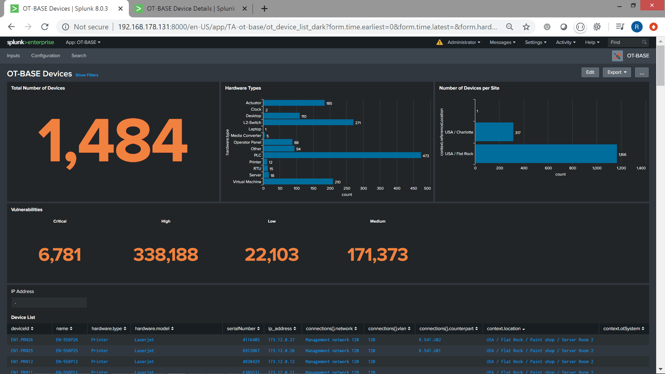Click the USA / Charlotte bar
This screenshot has height=374, width=665.
[x=494, y=132]
